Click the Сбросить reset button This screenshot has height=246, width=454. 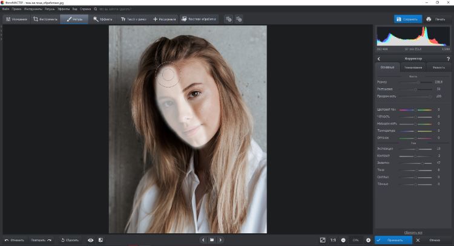[x=71, y=240]
